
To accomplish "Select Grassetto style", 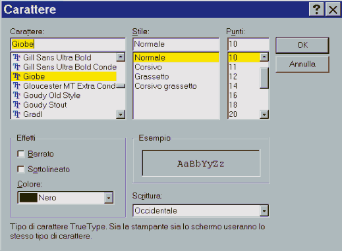I will coord(176,76).
